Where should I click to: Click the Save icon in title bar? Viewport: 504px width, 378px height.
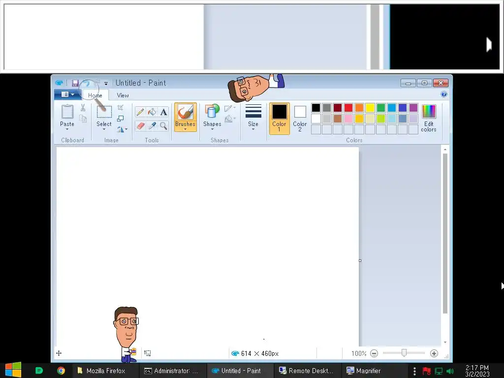click(x=75, y=83)
